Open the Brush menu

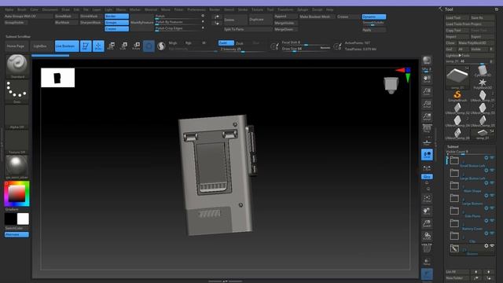point(22,9)
